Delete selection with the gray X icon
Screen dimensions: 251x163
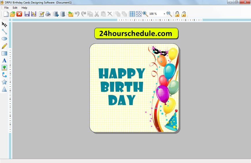click(110, 14)
